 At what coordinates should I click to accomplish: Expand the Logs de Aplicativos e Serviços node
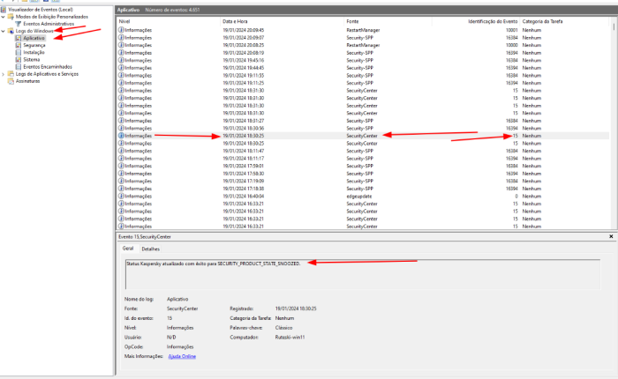point(4,74)
